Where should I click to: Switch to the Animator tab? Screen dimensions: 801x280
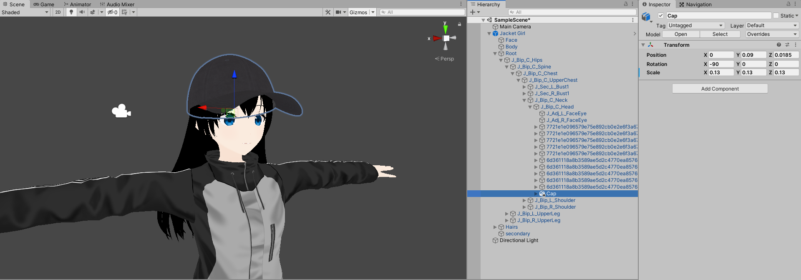tap(77, 4)
